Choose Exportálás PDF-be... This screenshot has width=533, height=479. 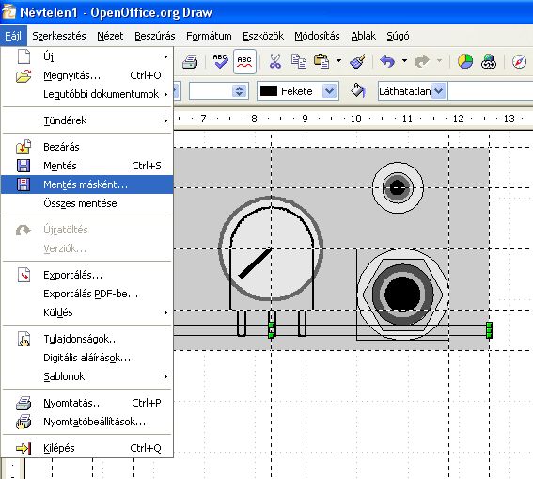pyautogui.click(x=87, y=294)
